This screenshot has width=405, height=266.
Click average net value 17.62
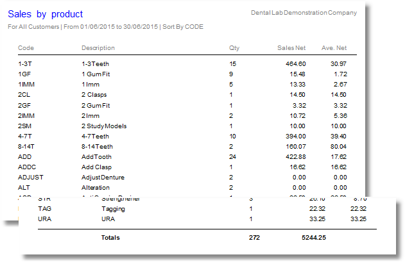338,157
